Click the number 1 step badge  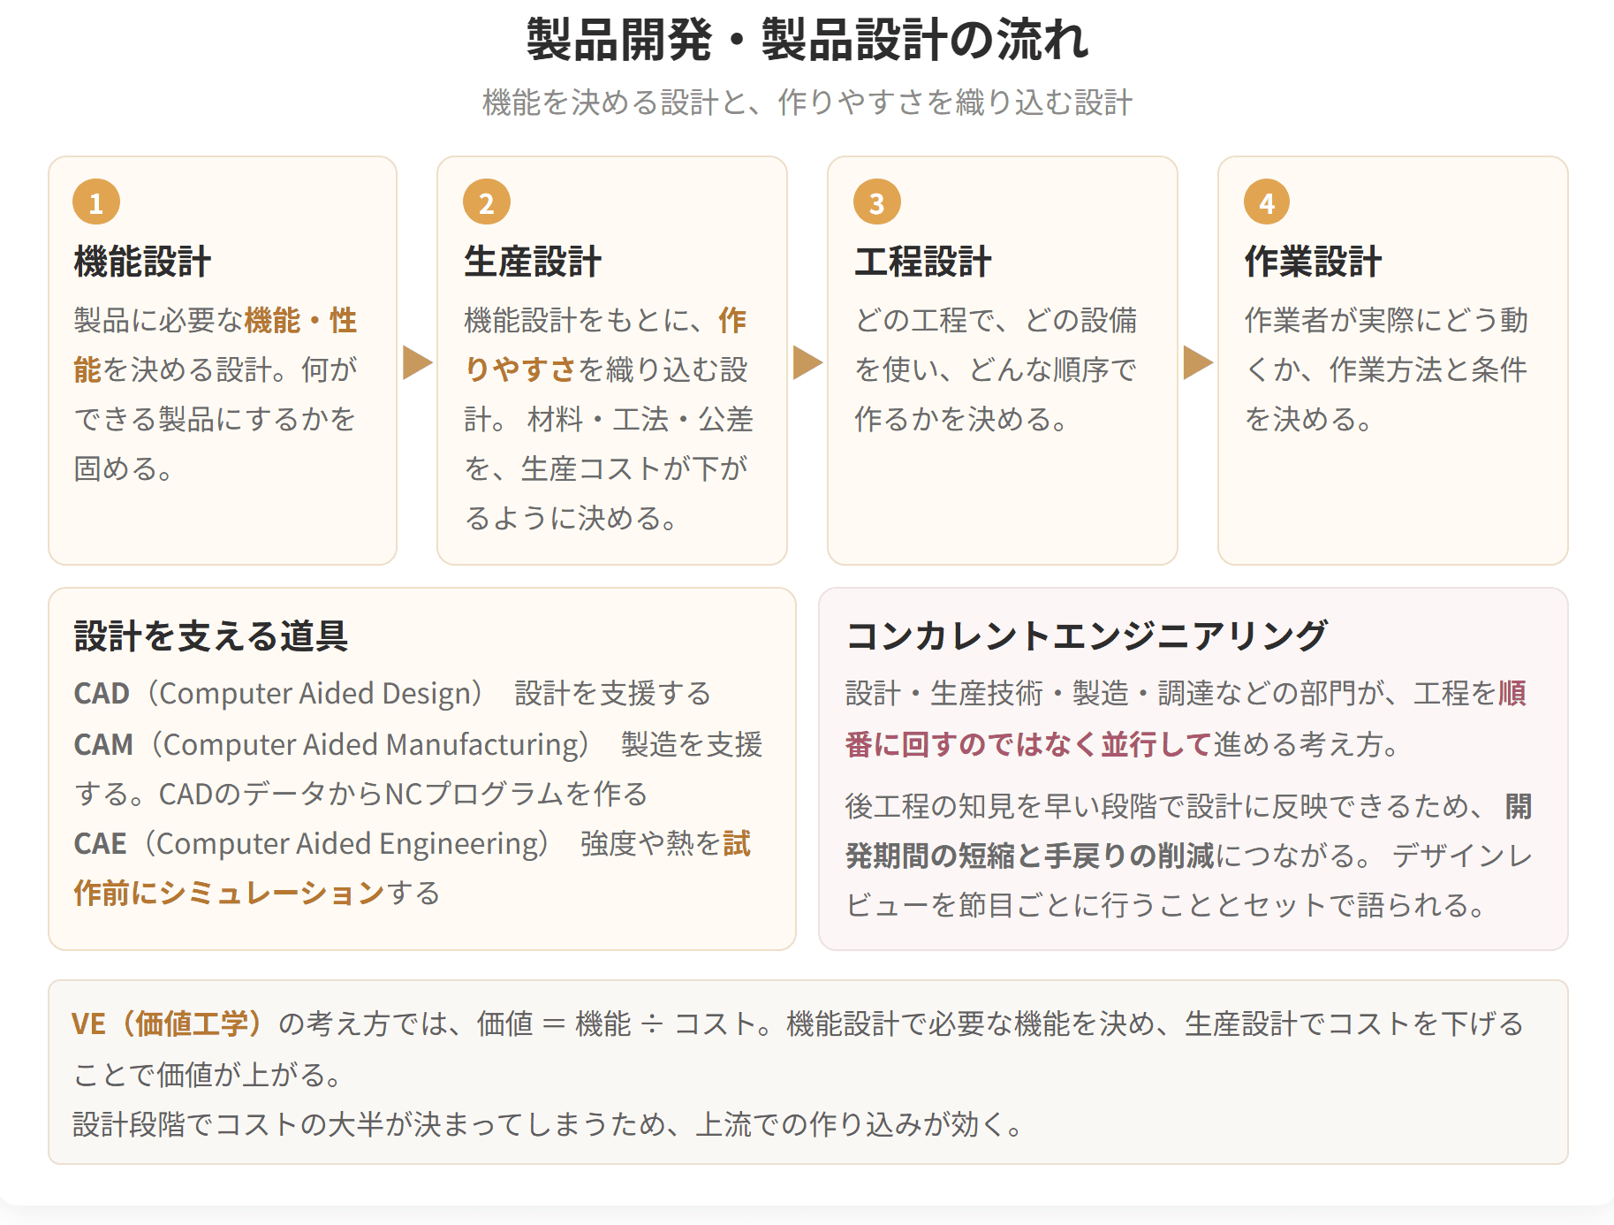tap(96, 202)
